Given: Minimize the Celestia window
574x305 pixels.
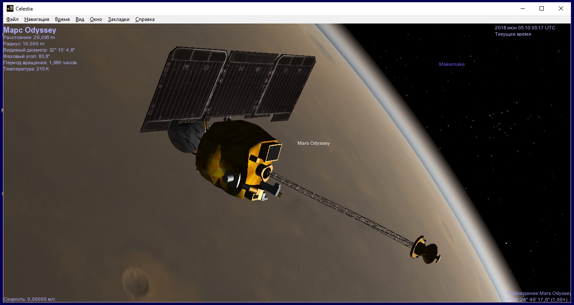Looking at the screenshot, I should tap(523, 8).
